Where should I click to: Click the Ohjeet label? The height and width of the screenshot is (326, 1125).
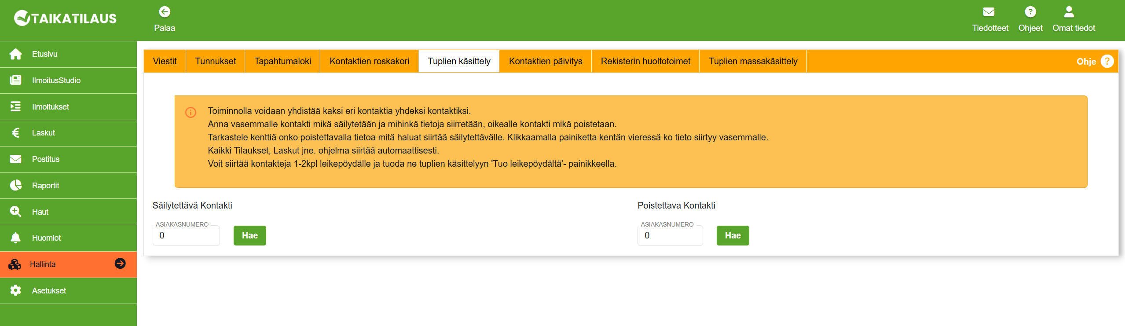click(1030, 28)
